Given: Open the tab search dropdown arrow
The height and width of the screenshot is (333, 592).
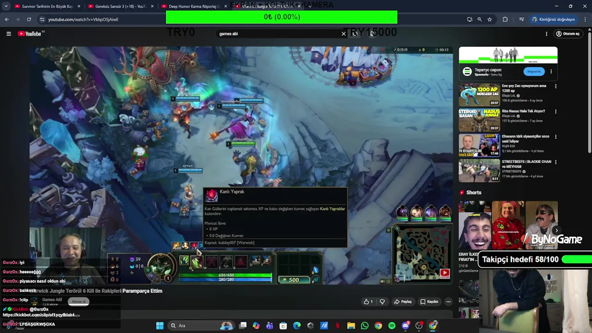Looking at the screenshot, I should click(x=6, y=6).
